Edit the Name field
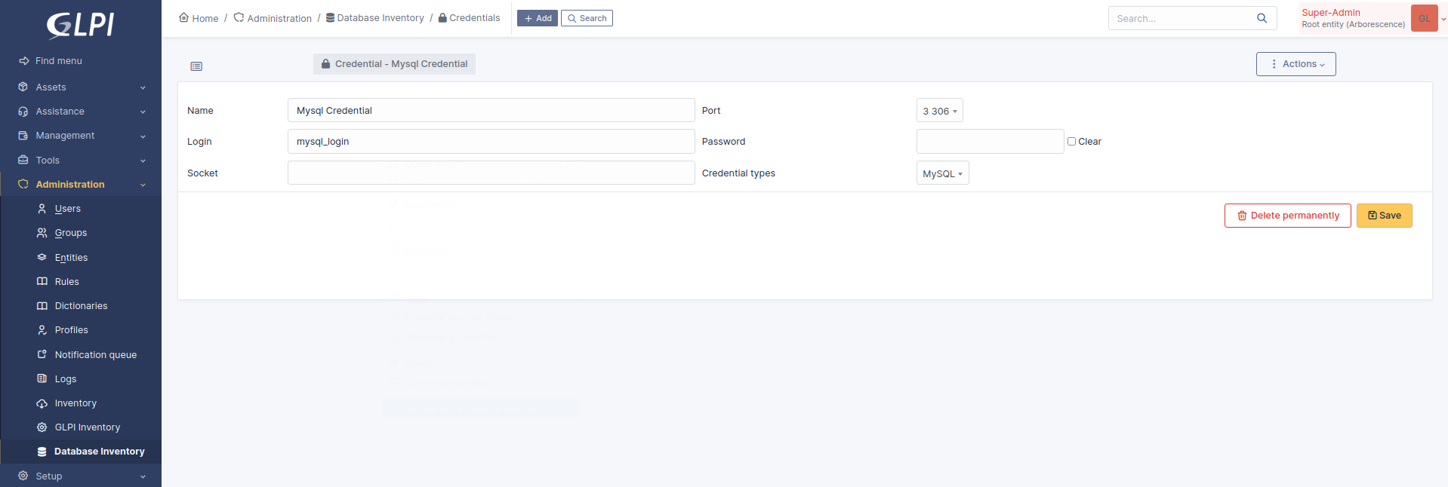 point(491,110)
